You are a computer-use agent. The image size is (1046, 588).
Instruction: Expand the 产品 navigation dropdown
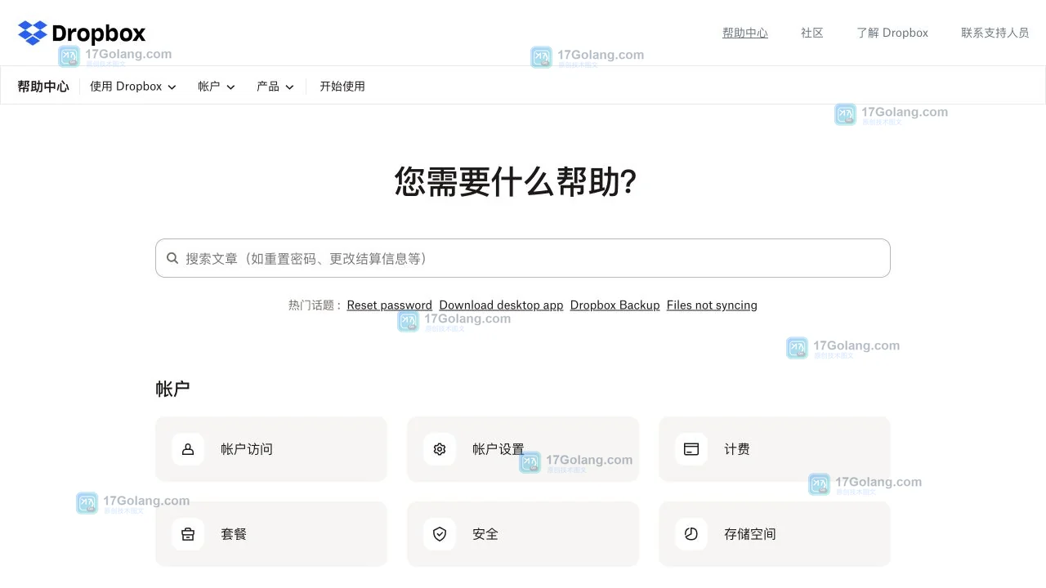point(275,86)
